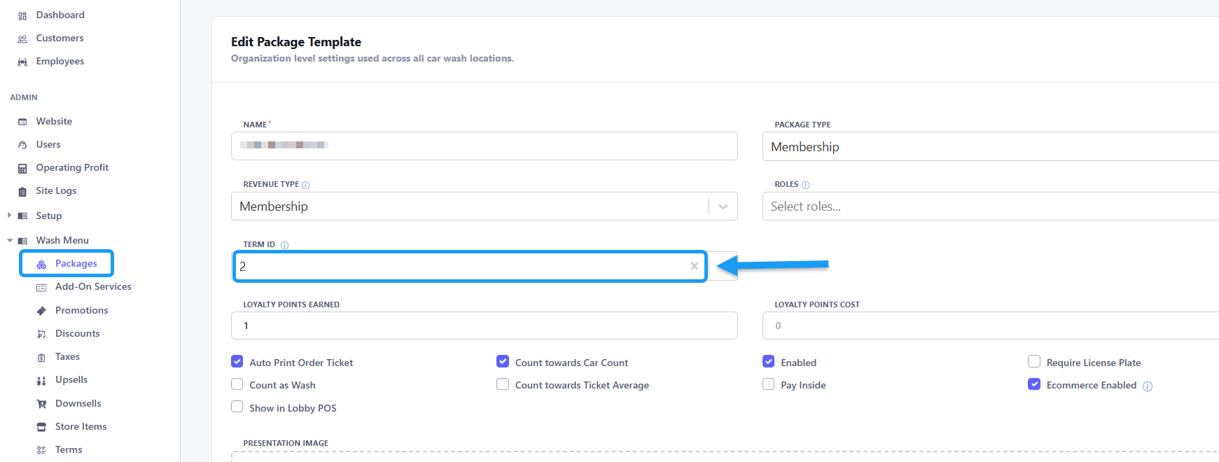Open the Users link
Image resolution: width=1219 pixels, height=462 pixels.
click(x=48, y=144)
